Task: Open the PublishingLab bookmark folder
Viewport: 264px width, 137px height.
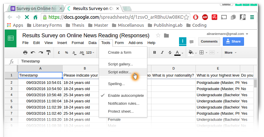Action: click(165, 25)
